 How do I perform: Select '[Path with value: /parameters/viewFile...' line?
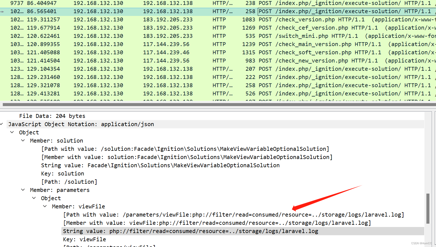[233, 215]
